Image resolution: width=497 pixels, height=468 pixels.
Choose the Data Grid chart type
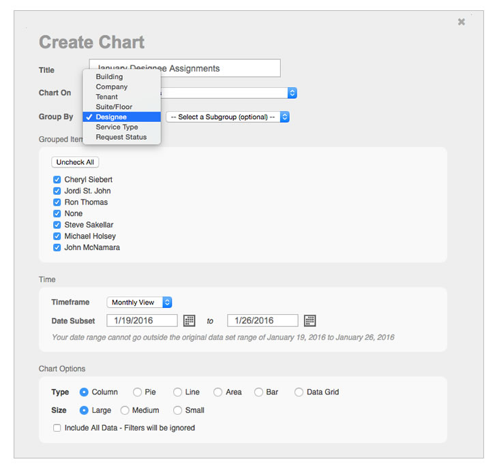pyautogui.click(x=299, y=392)
